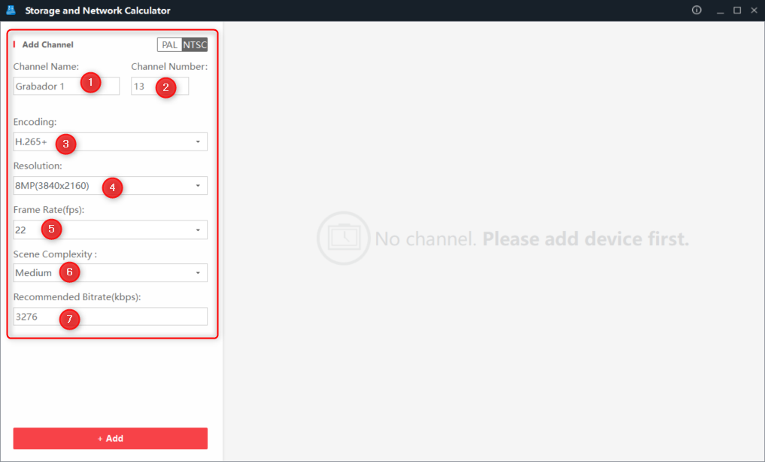The width and height of the screenshot is (765, 462).
Task: Click the 'Frame Rate(fps):' label
Action: 49,210
